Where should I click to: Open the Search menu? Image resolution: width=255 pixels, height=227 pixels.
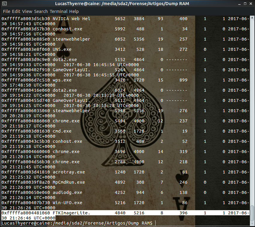[41, 11]
